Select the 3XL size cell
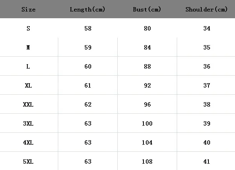Image resolution: width=235 pixels, height=170 pixels. coord(28,124)
